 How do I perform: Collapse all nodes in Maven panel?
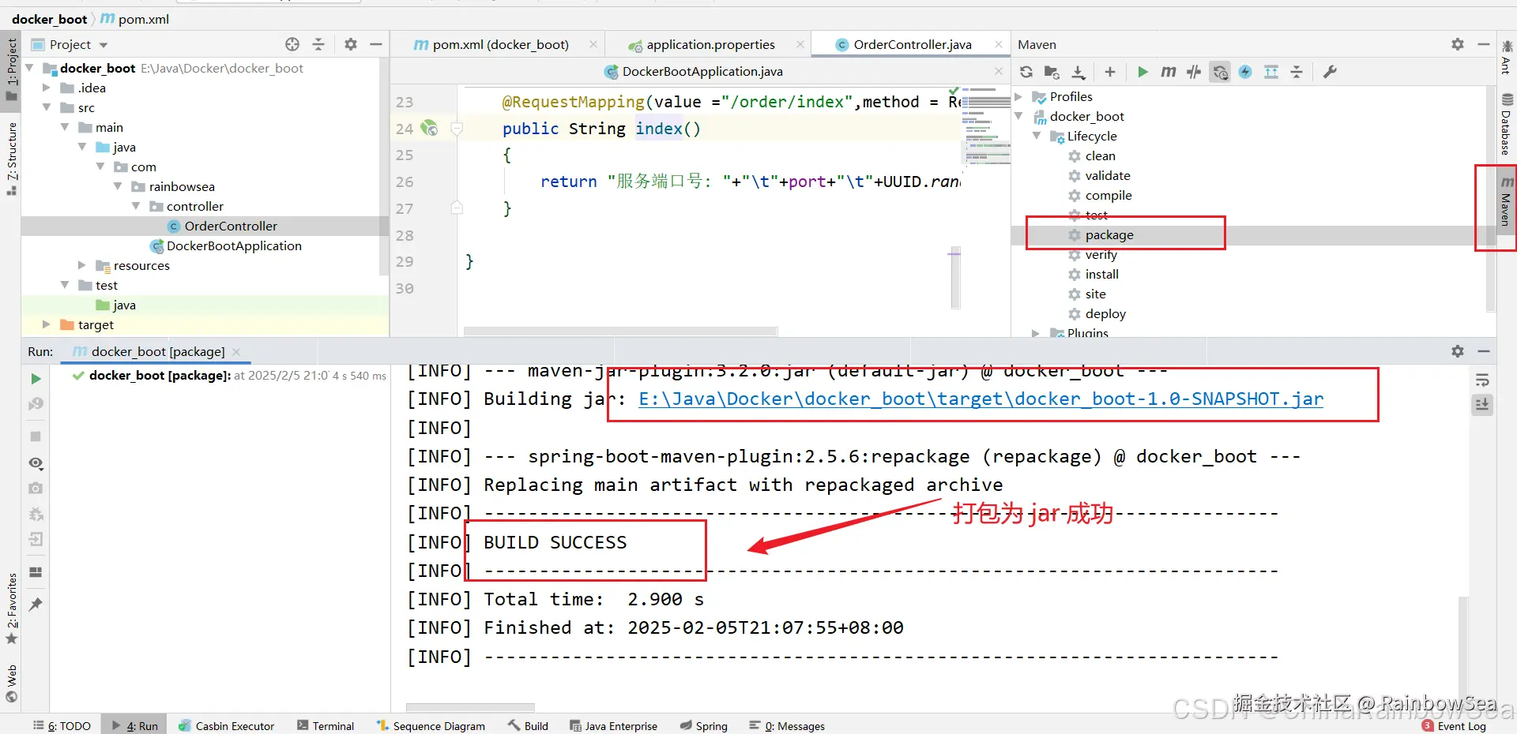1297,72
